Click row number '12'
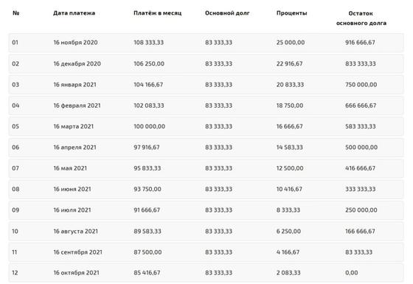This screenshot has height=284, width=413. (15, 273)
